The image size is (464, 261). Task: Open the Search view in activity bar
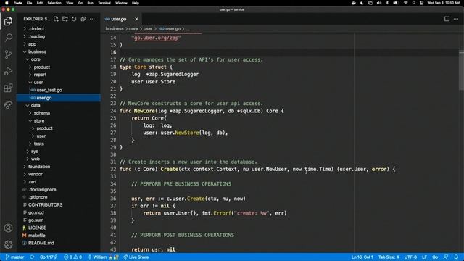[8, 38]
